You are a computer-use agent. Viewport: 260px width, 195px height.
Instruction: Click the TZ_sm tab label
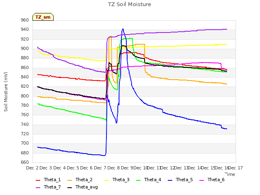(x=43, y=17)
